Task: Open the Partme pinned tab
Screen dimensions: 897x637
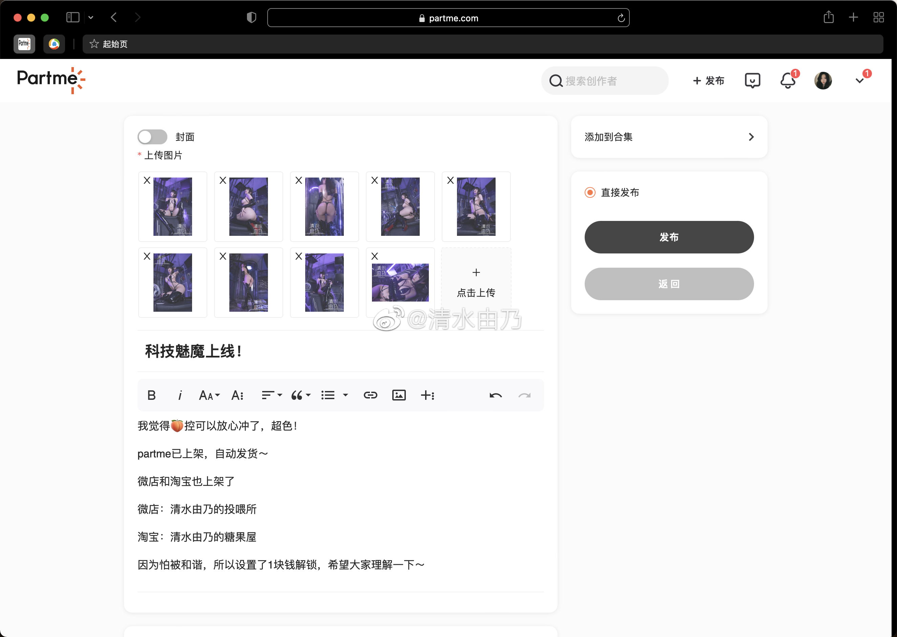Action: click(24, 44)
